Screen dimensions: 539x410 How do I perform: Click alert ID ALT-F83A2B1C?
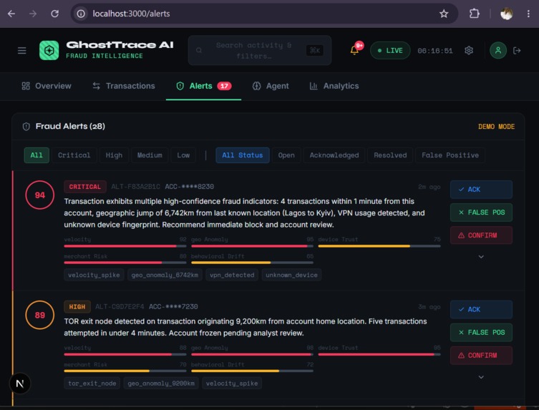tap(135, 187)
